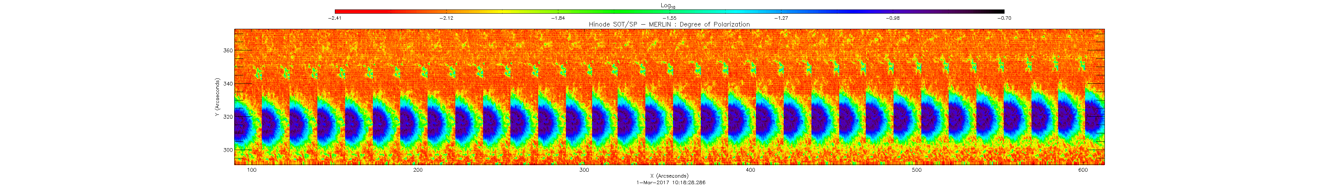Click the X (Arcseconds) axis label
This screenshot has width=1339, height=194.
[x=669, y=176]
